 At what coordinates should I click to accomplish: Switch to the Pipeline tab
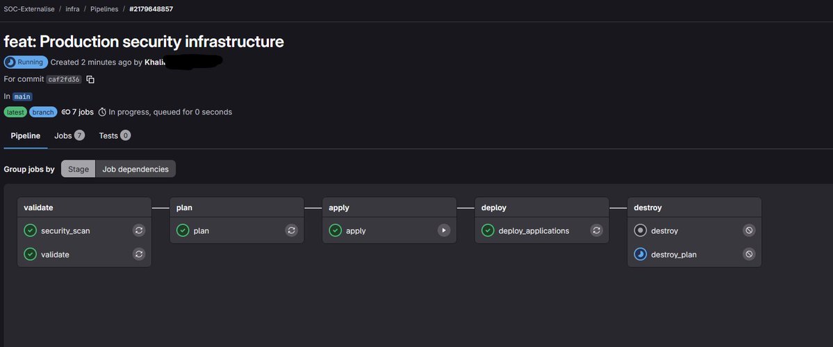(x=26, y=136)
